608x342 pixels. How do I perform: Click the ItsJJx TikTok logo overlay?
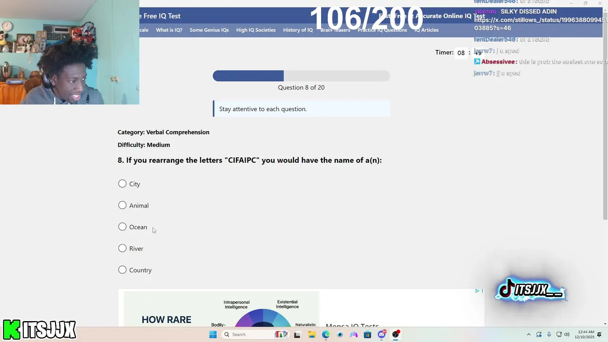pyautogui.click(x=531, y=289)
